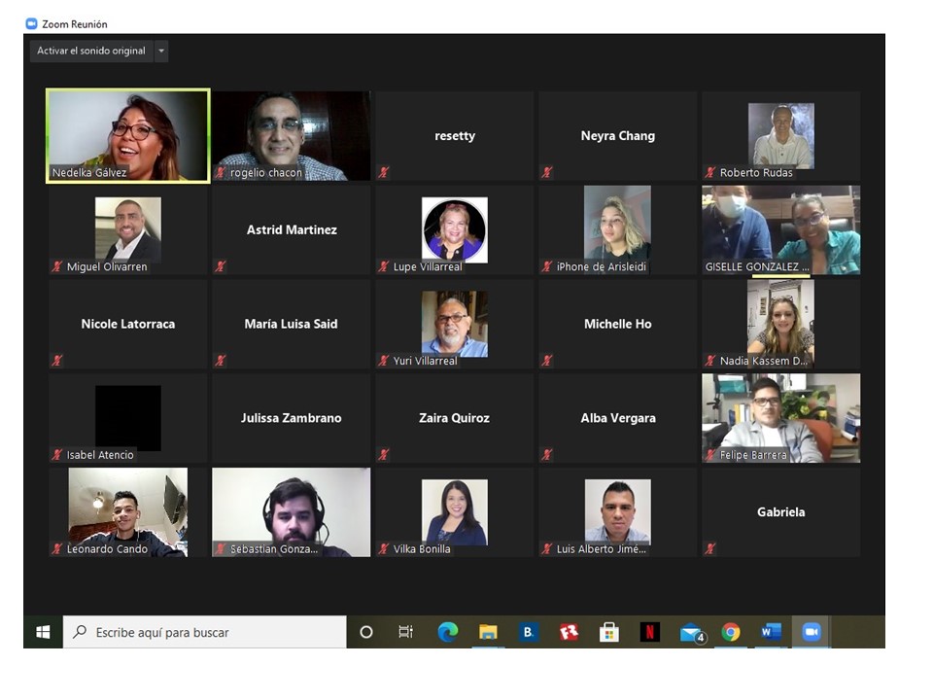Launch Microsoft Edge from the taskbar
The width and height of the screenshot is (933, 700).
pyautogui.click(x=448, y=632)
